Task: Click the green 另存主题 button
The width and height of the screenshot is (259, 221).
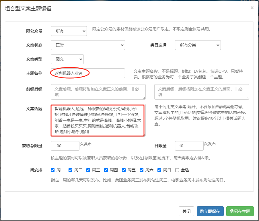Action: click(x=240, y=211)
